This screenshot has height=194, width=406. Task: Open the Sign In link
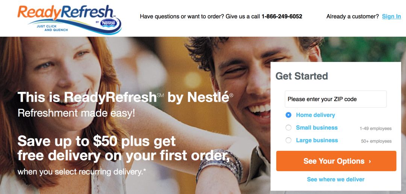391,17
